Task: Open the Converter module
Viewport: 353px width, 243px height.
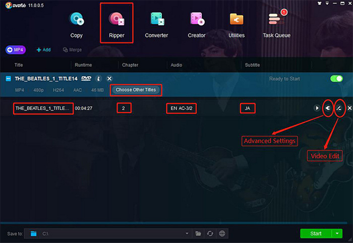Action: pos(156,25)
